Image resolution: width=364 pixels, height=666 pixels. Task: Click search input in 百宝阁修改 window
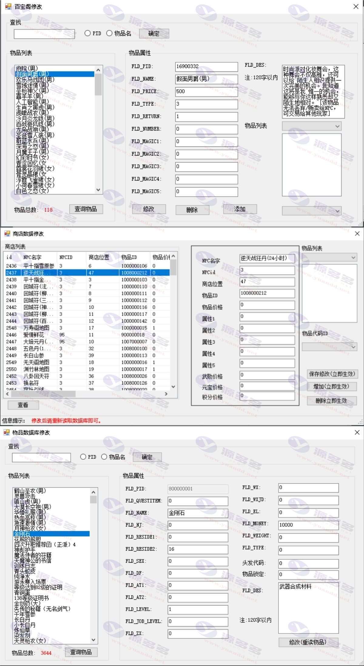[x=44, y=34]
